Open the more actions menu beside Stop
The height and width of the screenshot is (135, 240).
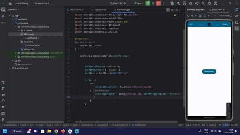pos(163,3)
